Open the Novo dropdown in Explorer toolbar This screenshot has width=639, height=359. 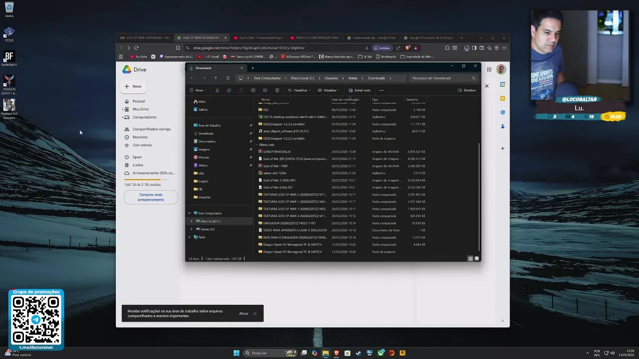199,90
